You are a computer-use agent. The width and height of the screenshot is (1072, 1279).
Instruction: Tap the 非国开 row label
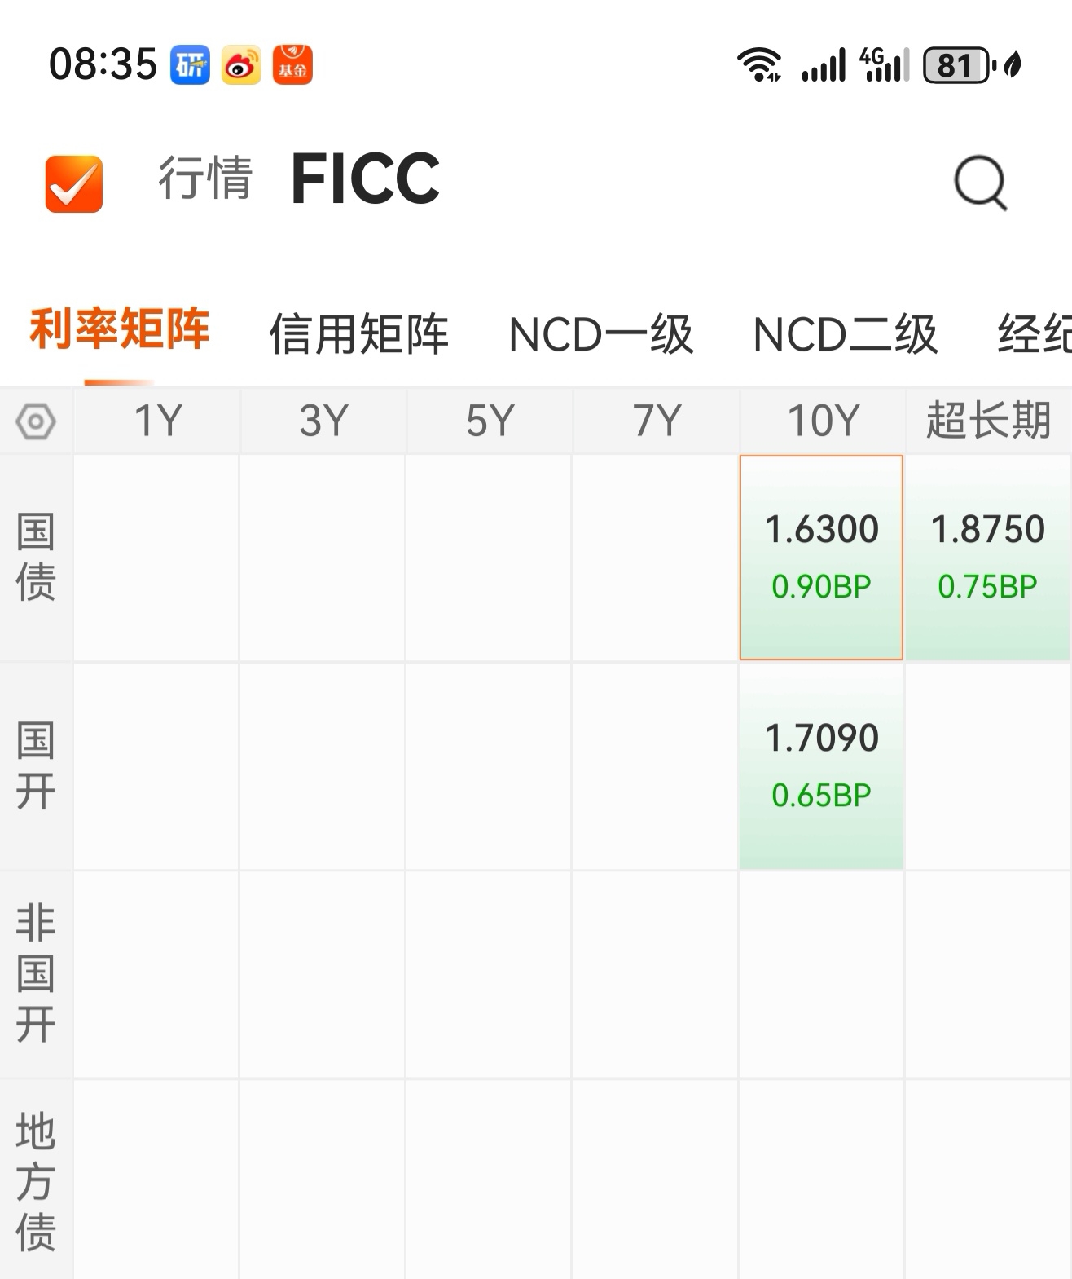coord(36,973)
